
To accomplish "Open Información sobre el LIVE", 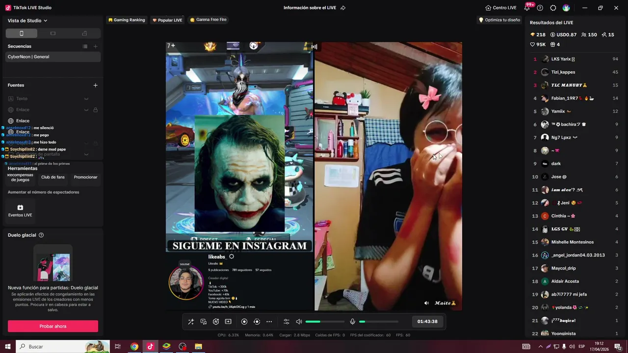I will [x=310, y=8].
